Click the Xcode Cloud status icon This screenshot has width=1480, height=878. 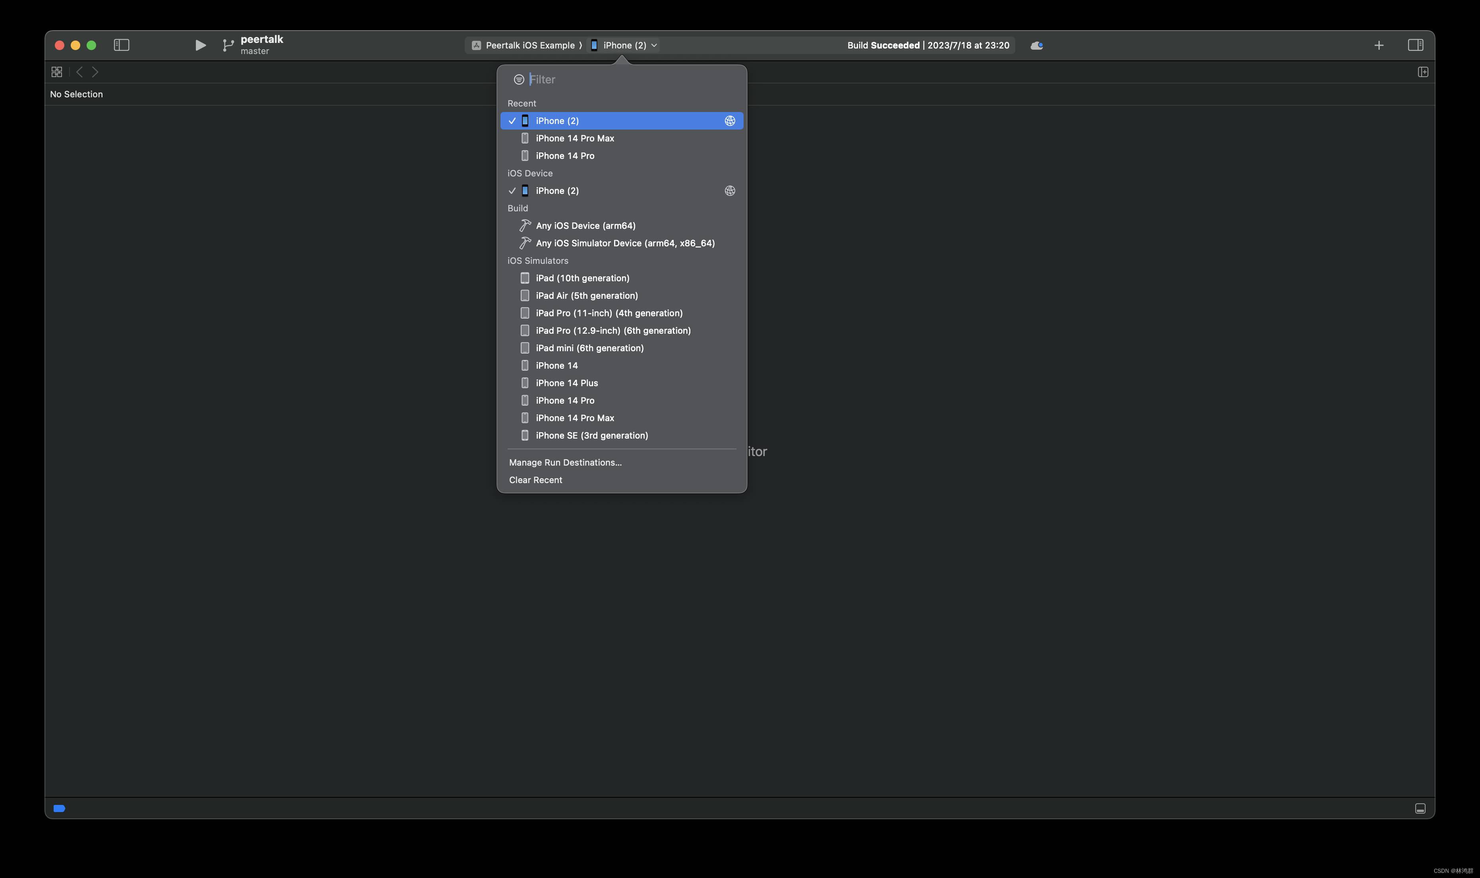click(1036, 46)
